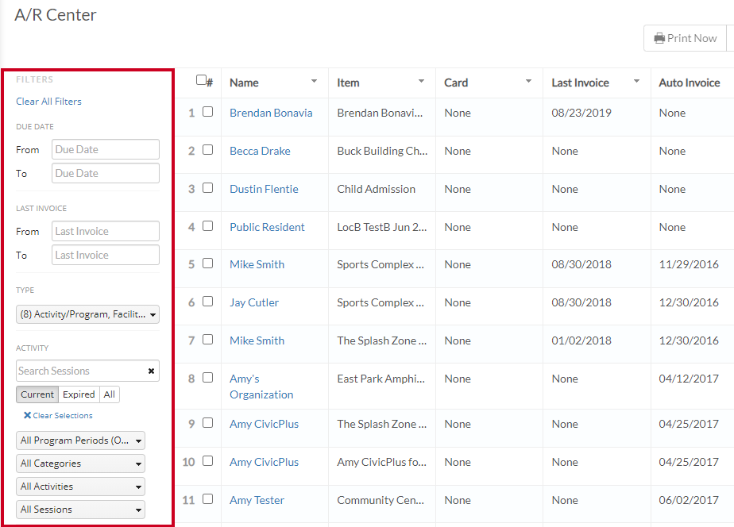Open Amy Tester account link
Image resolution: width=734 pixels, height=527 pixels.
click(257, 500)
